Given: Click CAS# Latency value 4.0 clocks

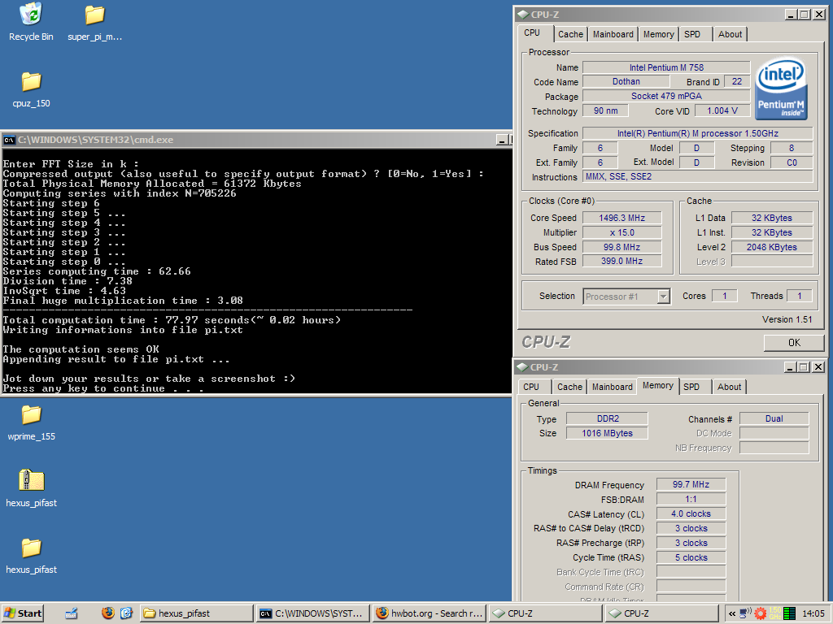Looking at the screenshot, I should [691, 513].
